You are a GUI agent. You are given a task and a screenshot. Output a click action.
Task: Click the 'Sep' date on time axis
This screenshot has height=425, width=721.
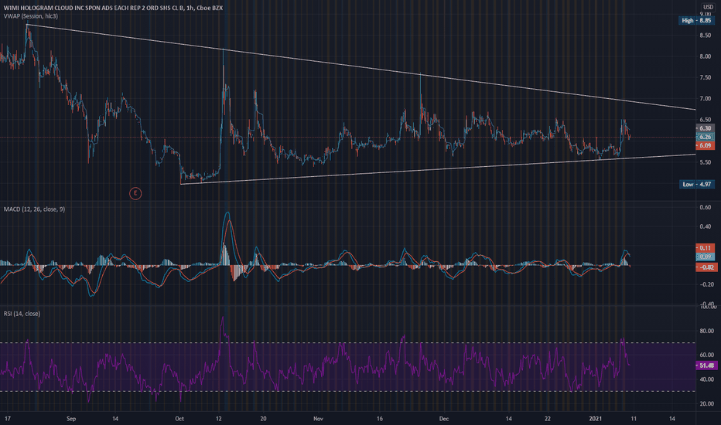pyautogui.click(x=71, y=419)
